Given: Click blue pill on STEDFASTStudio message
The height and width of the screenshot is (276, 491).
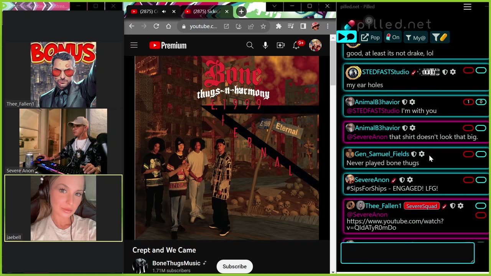Looking at the screenshot, I should (x=481, y=71).
